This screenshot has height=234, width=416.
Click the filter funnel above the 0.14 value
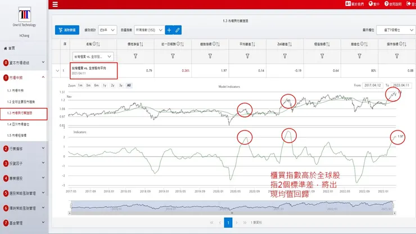(x=247, y=56)
